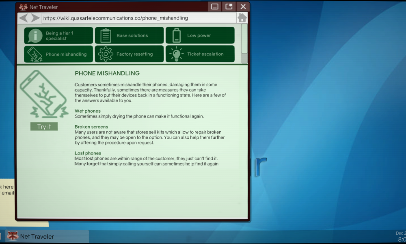The width and height of the screenshot is (406, 244).
Task: Click the taskbar clock date
Action: tap(401, 233)
